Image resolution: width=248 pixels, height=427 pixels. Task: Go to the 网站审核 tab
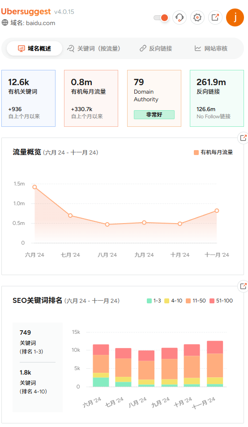point(211,48)
